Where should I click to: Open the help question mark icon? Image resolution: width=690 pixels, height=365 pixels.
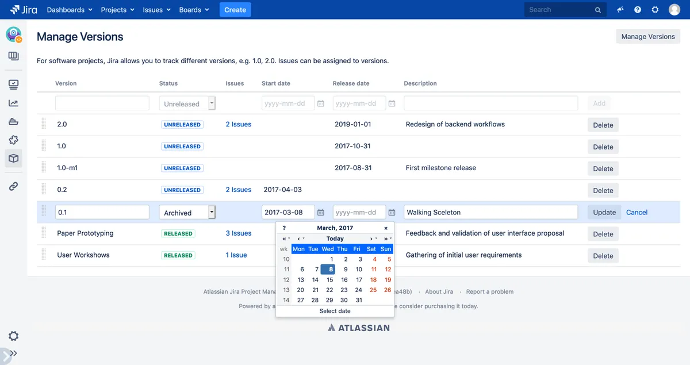638,10
